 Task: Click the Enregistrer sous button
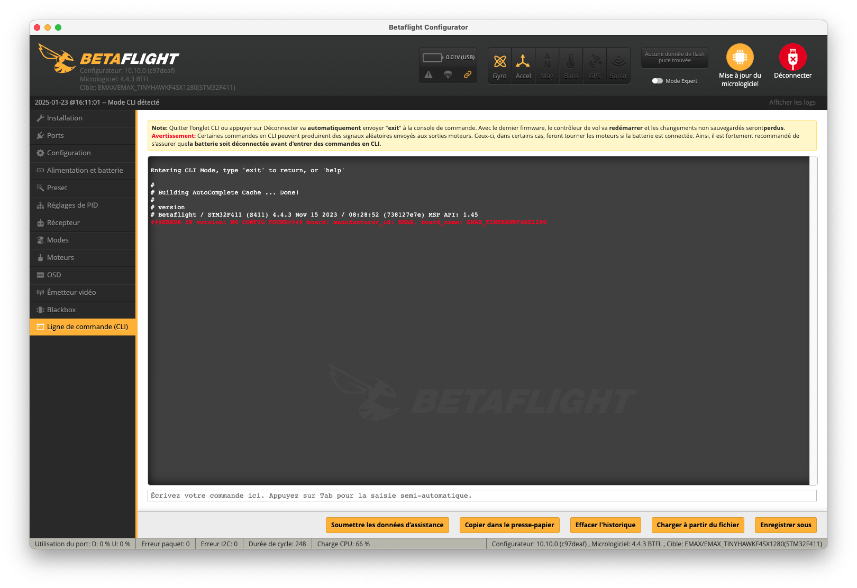pos(786,525)
